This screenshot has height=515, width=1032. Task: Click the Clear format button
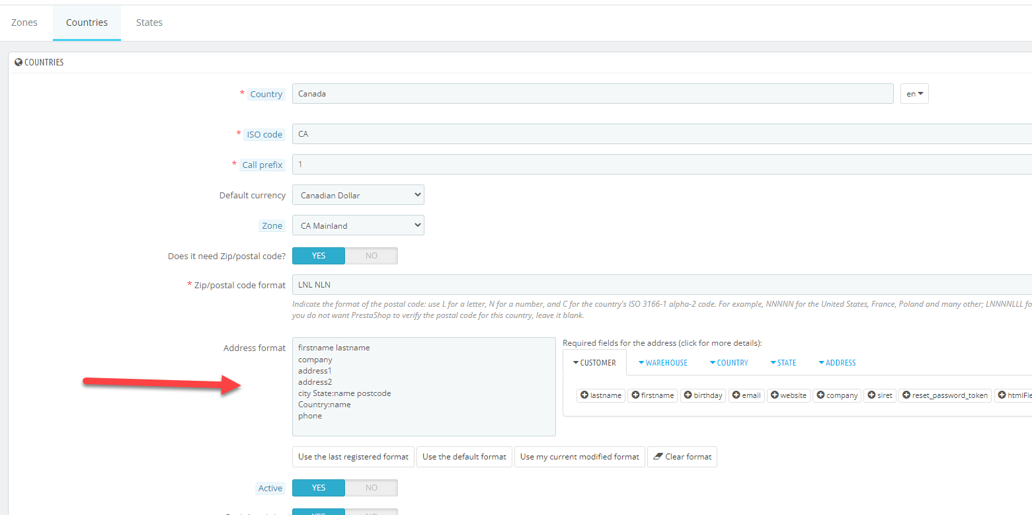coord(682,457)
